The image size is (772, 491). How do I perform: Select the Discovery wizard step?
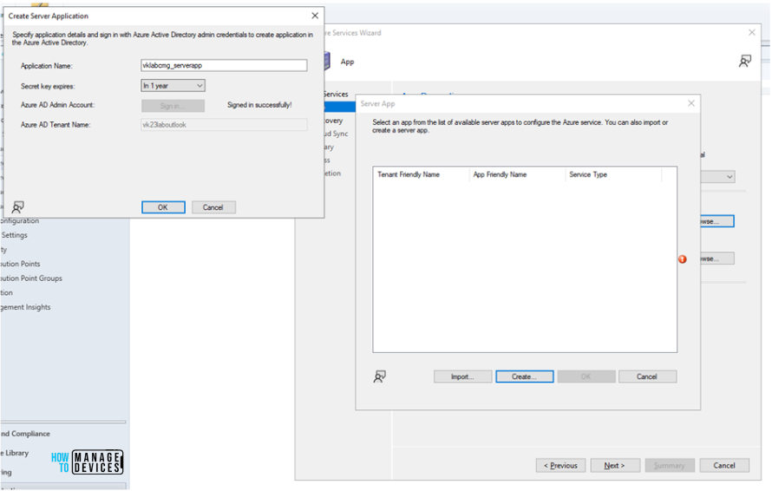pos(333,121)
